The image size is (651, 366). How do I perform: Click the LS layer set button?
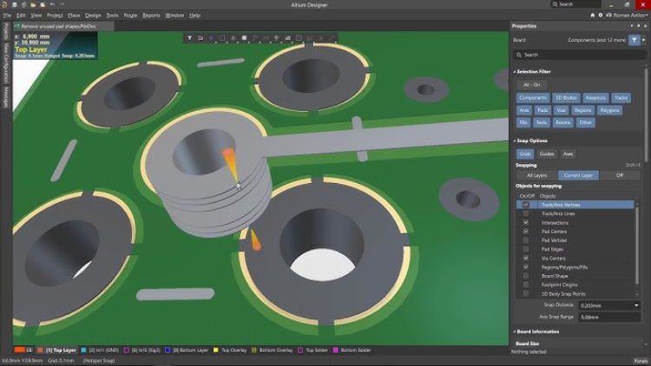[23, 350]
